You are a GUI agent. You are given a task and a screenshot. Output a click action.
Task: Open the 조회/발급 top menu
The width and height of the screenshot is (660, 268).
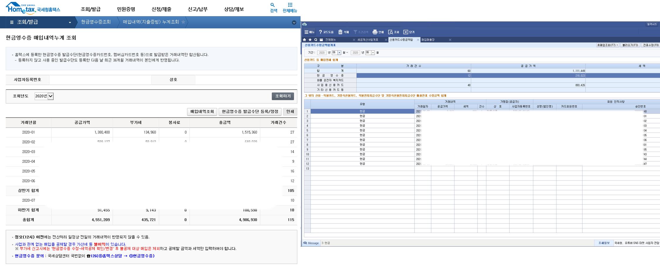(91, 9)
